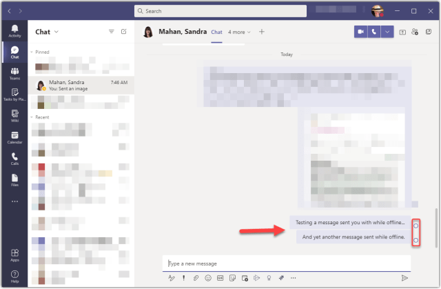Open the Chat header dropdown

pyautogui.click(x=57, y=32)
